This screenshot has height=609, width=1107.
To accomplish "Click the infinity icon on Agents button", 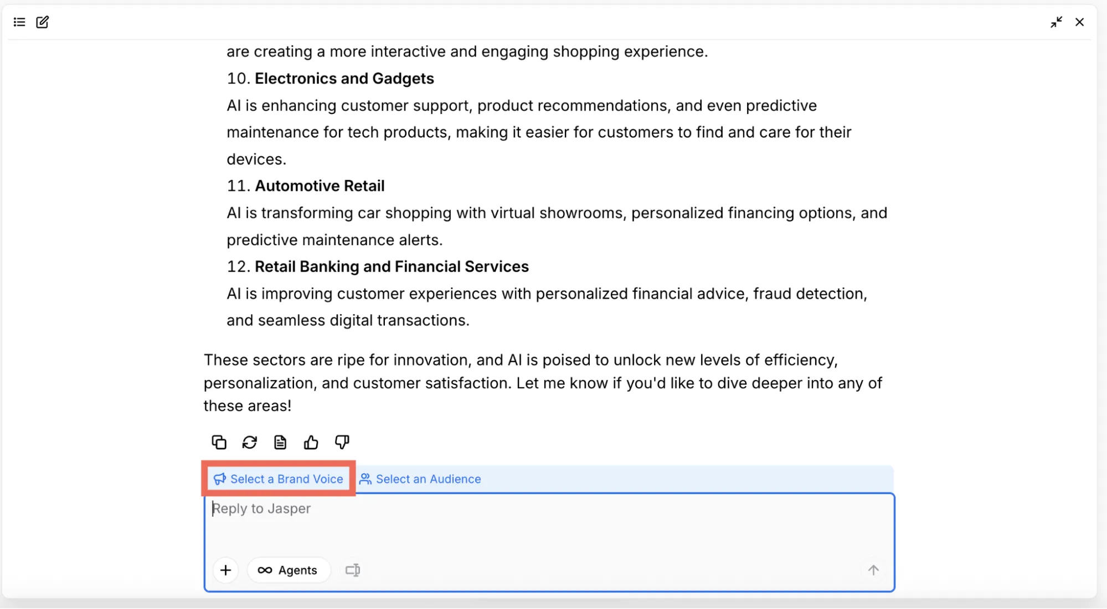I will [265, 570].
